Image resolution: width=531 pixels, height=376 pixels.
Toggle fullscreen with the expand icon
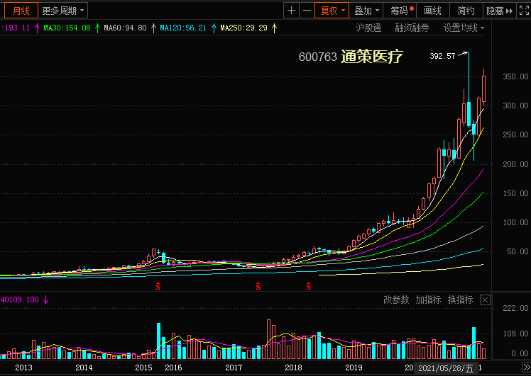point(524,11)
